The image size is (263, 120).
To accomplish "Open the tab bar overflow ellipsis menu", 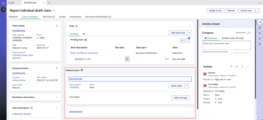I will 260,3.
